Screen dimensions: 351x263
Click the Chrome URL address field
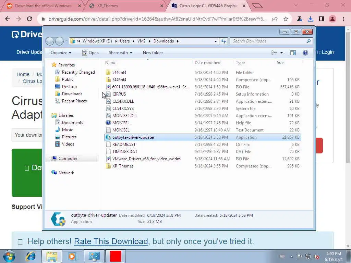pyautogui.click(x=157, y=19)
